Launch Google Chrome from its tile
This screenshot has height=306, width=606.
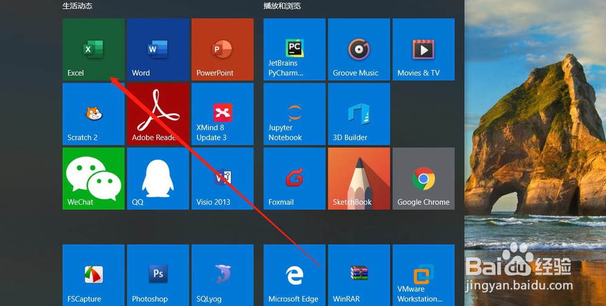(x=424, y=179)
